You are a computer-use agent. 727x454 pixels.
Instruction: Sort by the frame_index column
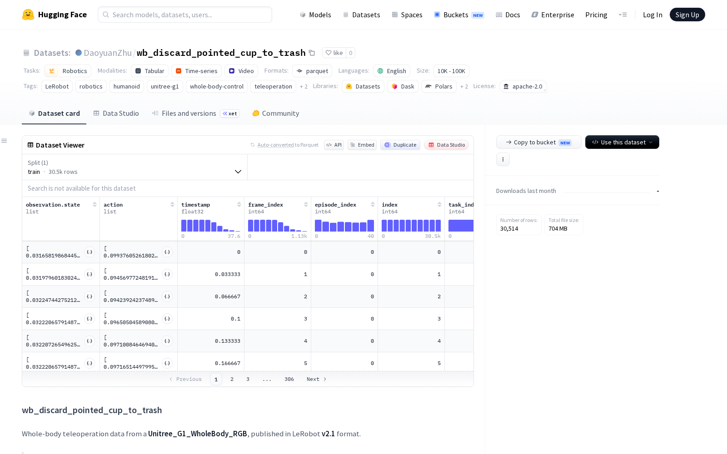pos(306,205)
